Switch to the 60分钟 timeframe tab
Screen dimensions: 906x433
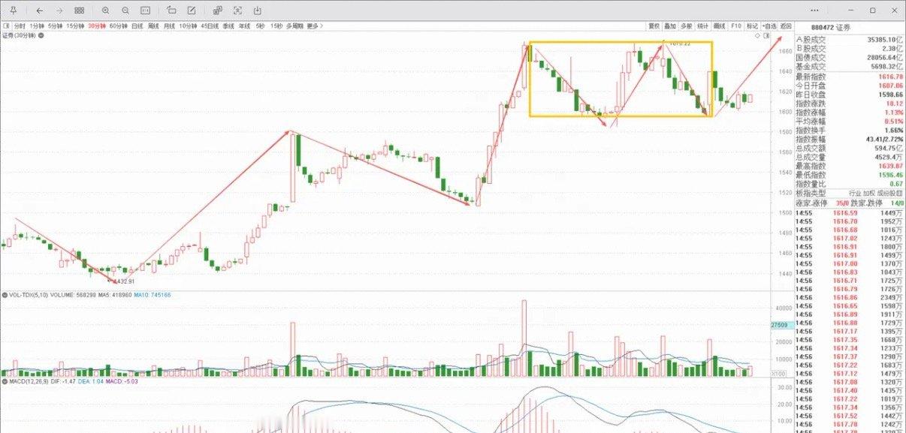(x=119, y=26)
